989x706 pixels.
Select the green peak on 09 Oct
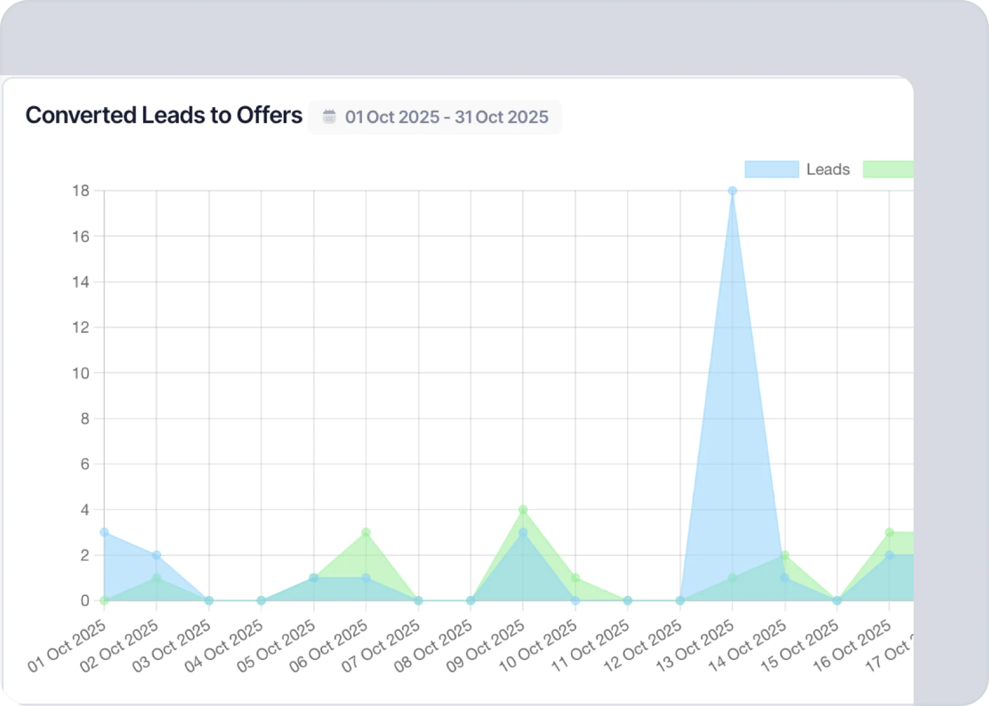point(523,509)
